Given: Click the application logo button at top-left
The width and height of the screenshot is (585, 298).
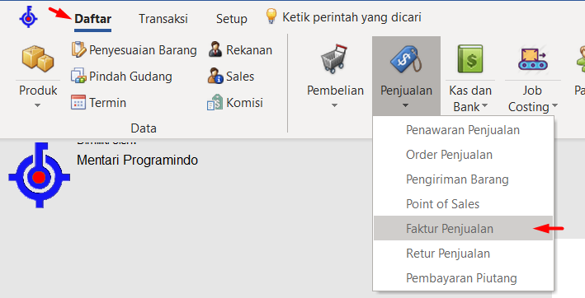Looking at the screenshot, I should (28, 17).
